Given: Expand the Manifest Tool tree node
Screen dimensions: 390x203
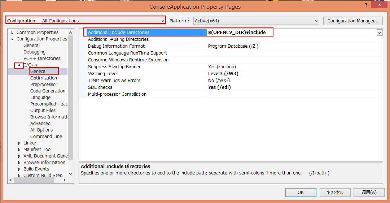Looking at the screenshot, I should (x=19, y=150).
